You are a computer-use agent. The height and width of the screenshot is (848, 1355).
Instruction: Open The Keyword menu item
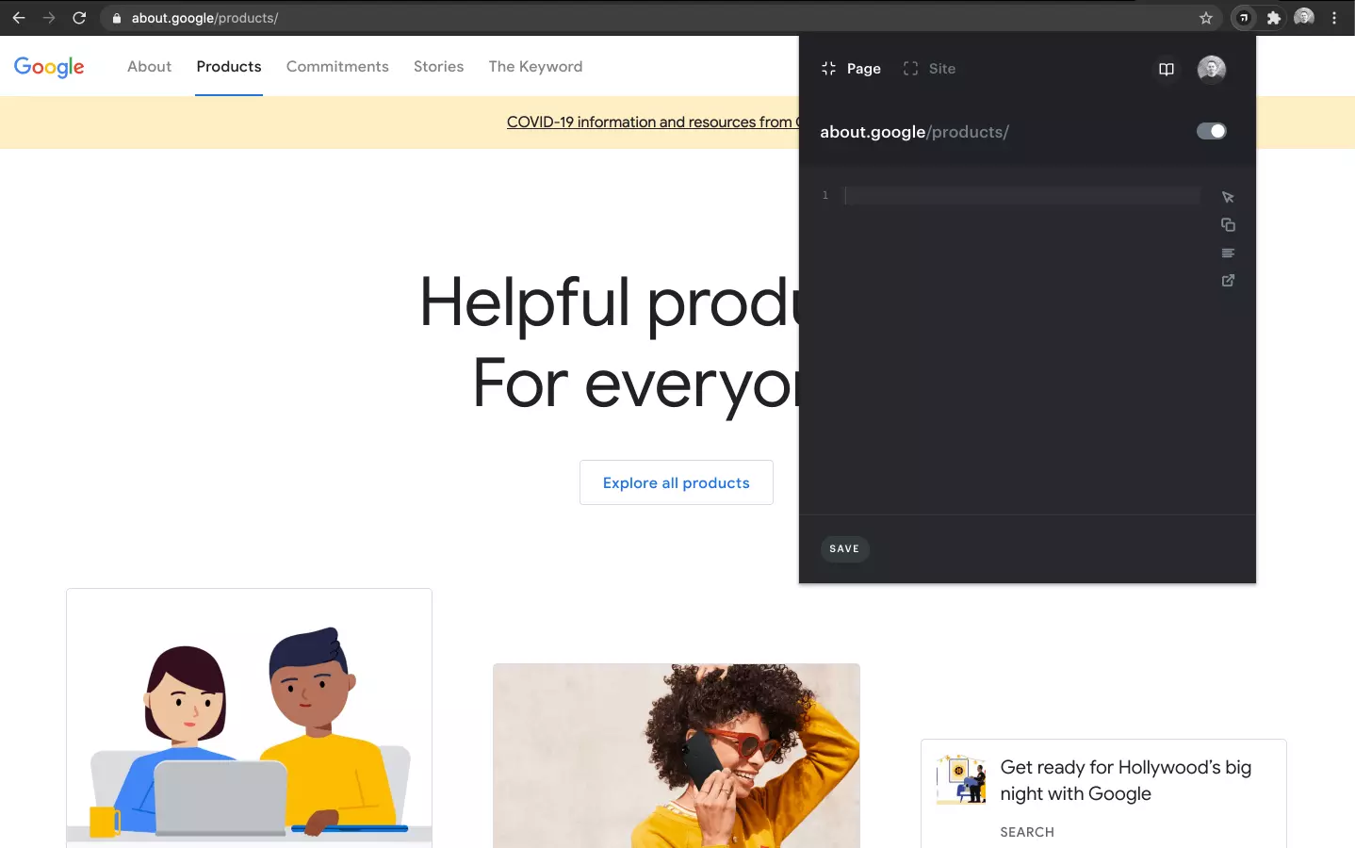535,66
